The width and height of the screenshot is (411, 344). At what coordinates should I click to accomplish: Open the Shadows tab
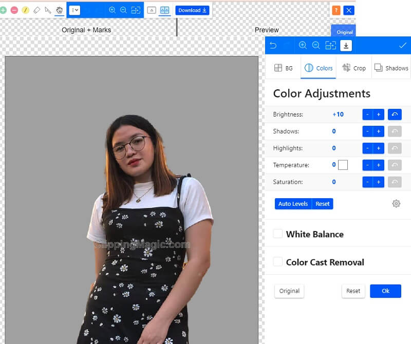click(x=391, y=67)
